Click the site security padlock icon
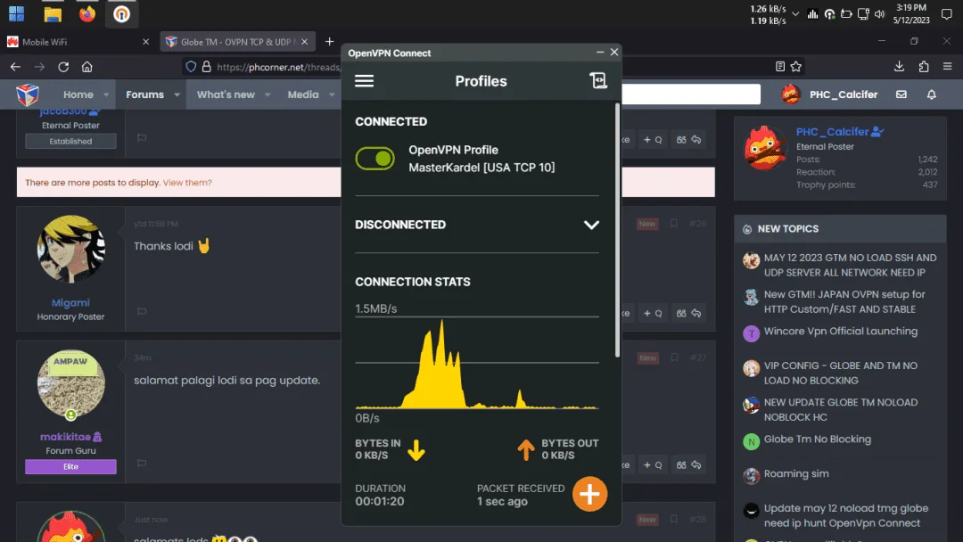The image size is (963, 542). click(206, 67)
